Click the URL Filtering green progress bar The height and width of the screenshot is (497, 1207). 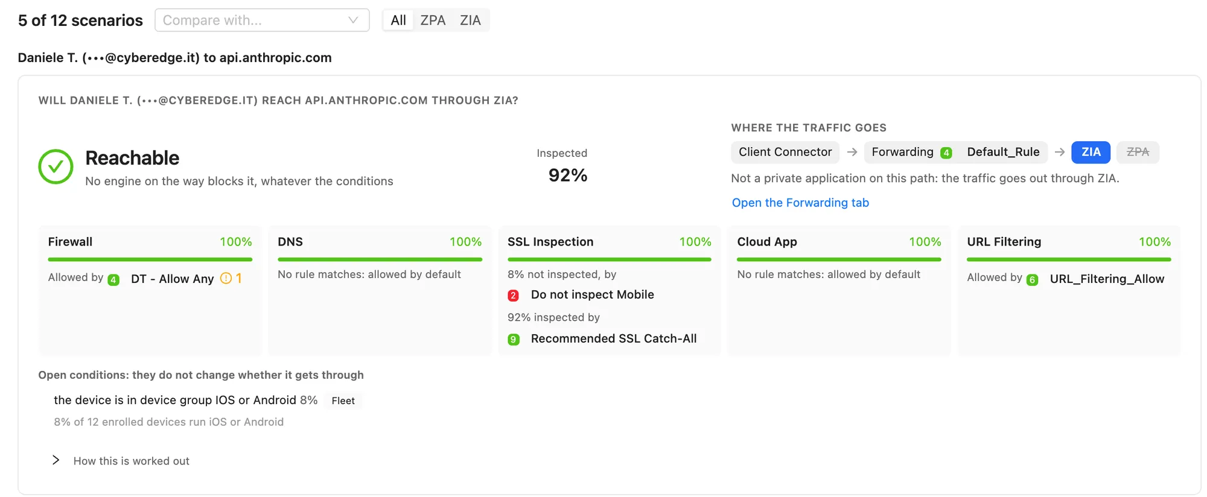tap(1069, 259)
